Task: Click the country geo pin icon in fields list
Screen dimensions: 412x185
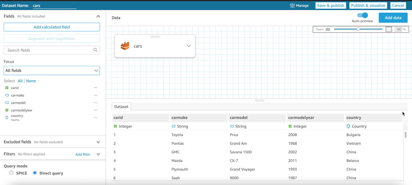Action: tap(7, 118)
